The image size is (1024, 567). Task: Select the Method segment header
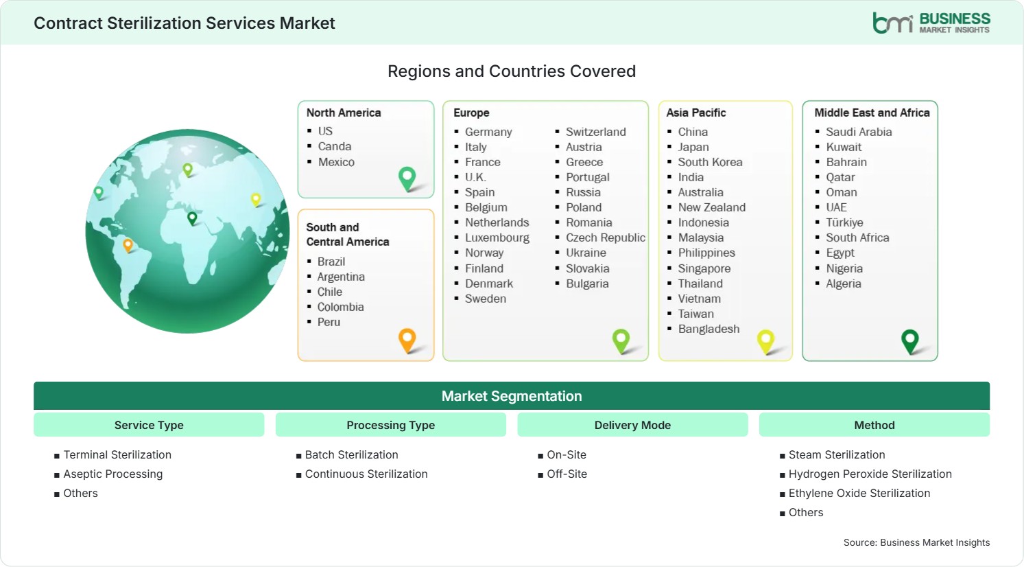[x=874, y=425]
